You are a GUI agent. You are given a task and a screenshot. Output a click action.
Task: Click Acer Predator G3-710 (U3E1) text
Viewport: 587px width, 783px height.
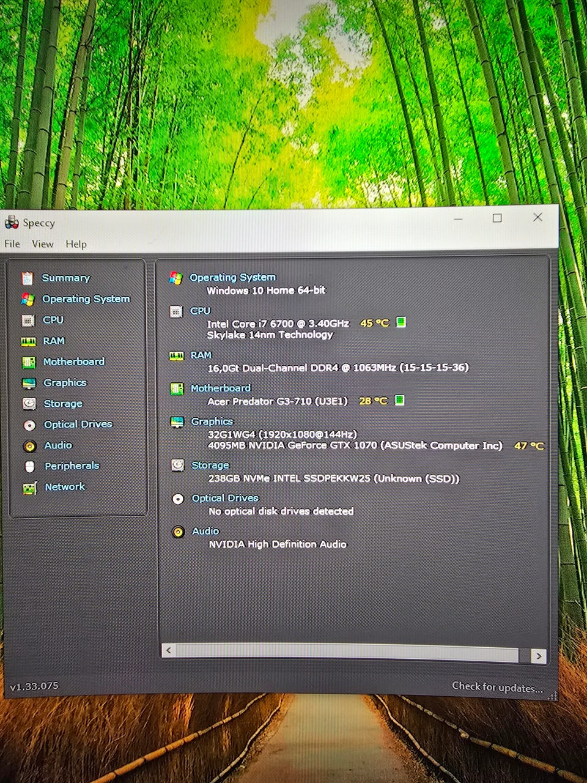click(278, 401)
